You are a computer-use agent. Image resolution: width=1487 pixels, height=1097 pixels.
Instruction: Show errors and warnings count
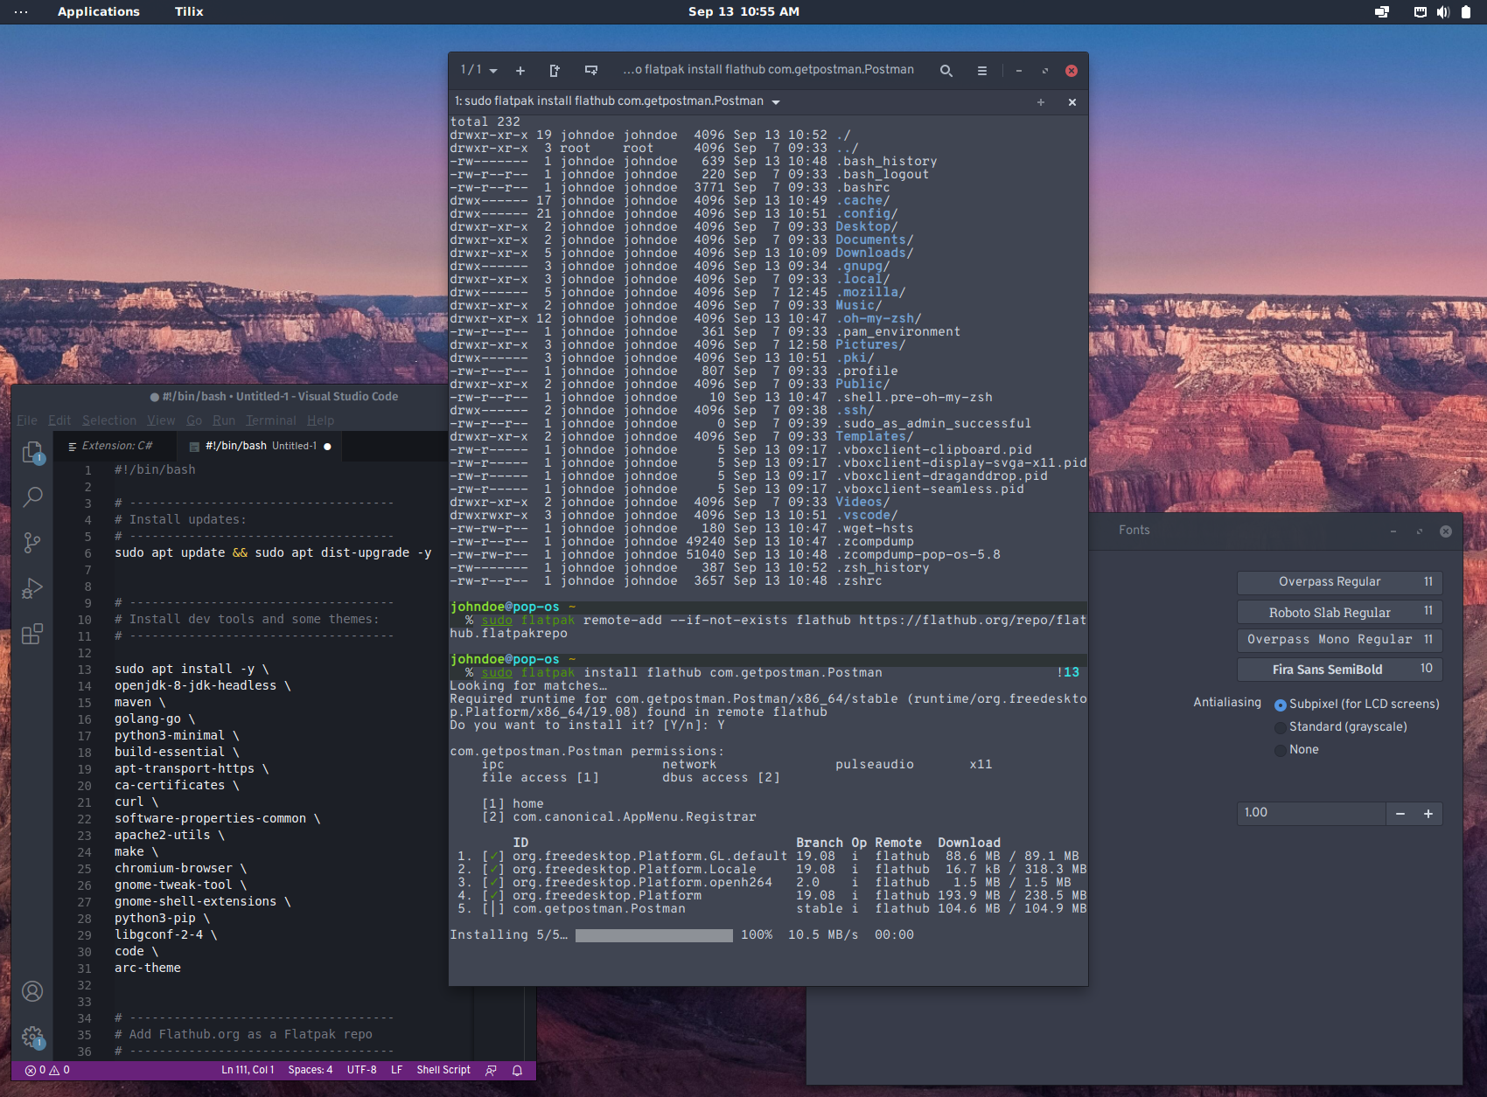[47, 1070]
